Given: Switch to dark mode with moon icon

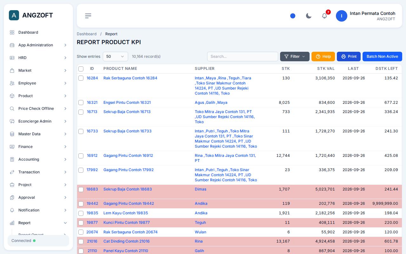Looking at the screenshot, I should [309, 16].
